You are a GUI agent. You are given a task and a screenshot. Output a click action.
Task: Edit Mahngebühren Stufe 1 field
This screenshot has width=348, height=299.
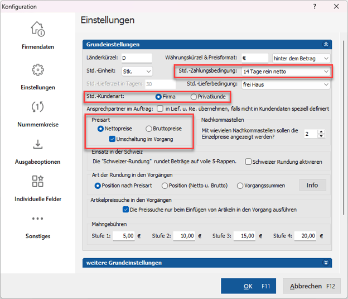click(x=124, y=236)
